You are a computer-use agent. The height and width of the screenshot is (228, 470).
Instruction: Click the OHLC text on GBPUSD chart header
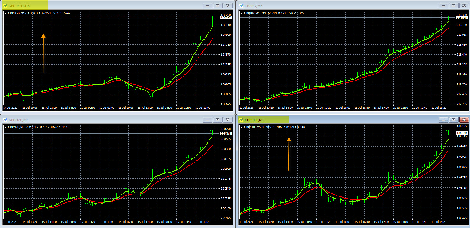[x=49, y=13]
